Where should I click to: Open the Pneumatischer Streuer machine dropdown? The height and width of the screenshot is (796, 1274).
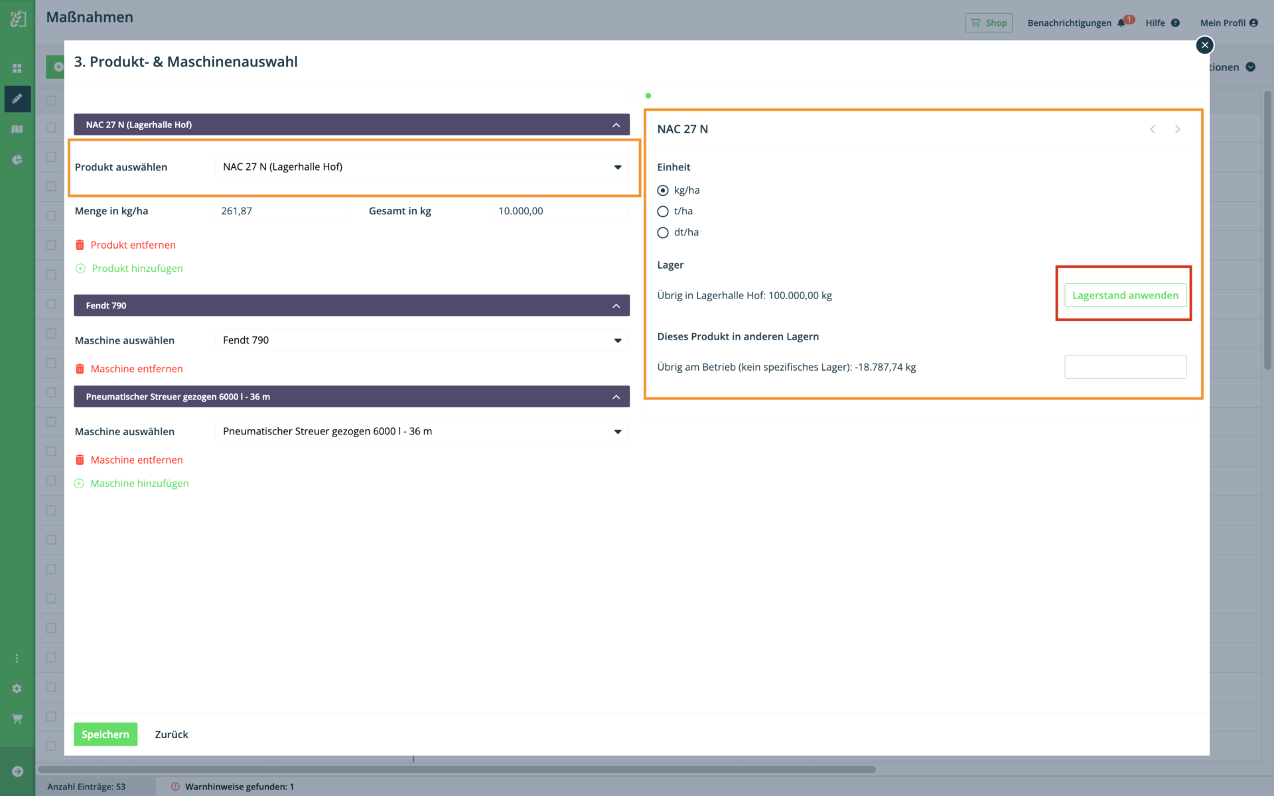pos(422,431)
